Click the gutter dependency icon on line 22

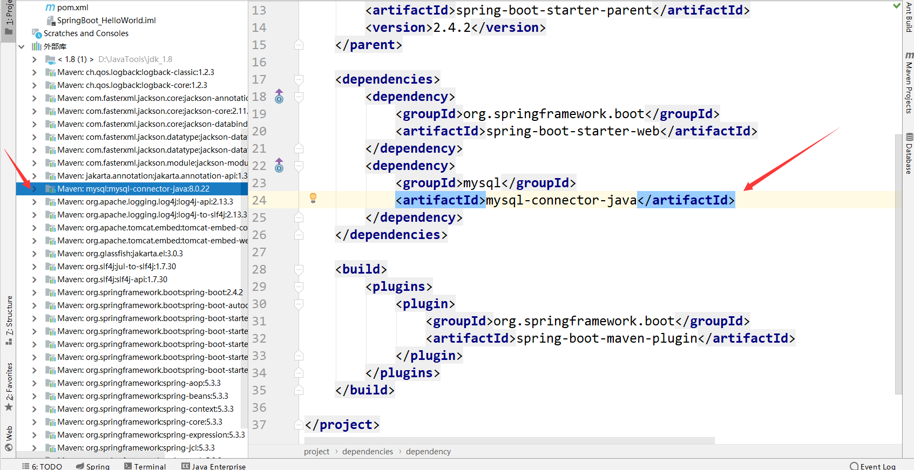279,166
